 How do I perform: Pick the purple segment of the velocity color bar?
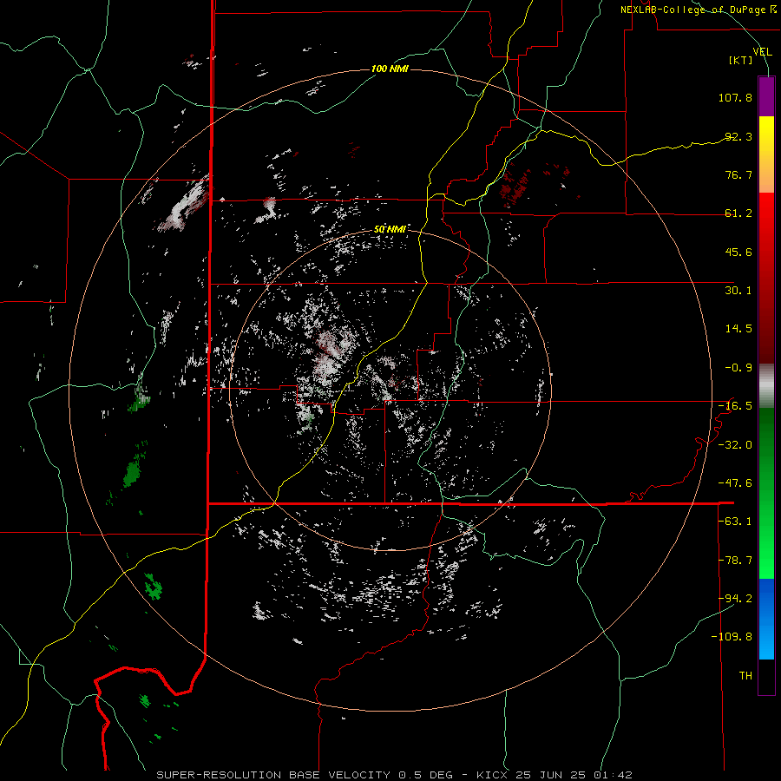(766, 96)
